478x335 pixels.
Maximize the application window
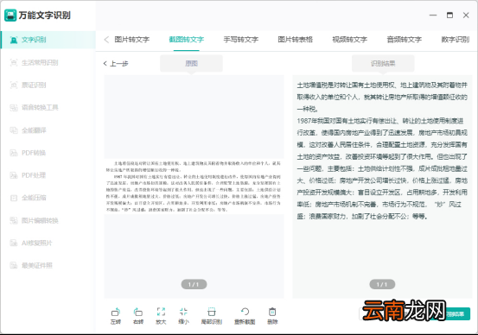449,16
